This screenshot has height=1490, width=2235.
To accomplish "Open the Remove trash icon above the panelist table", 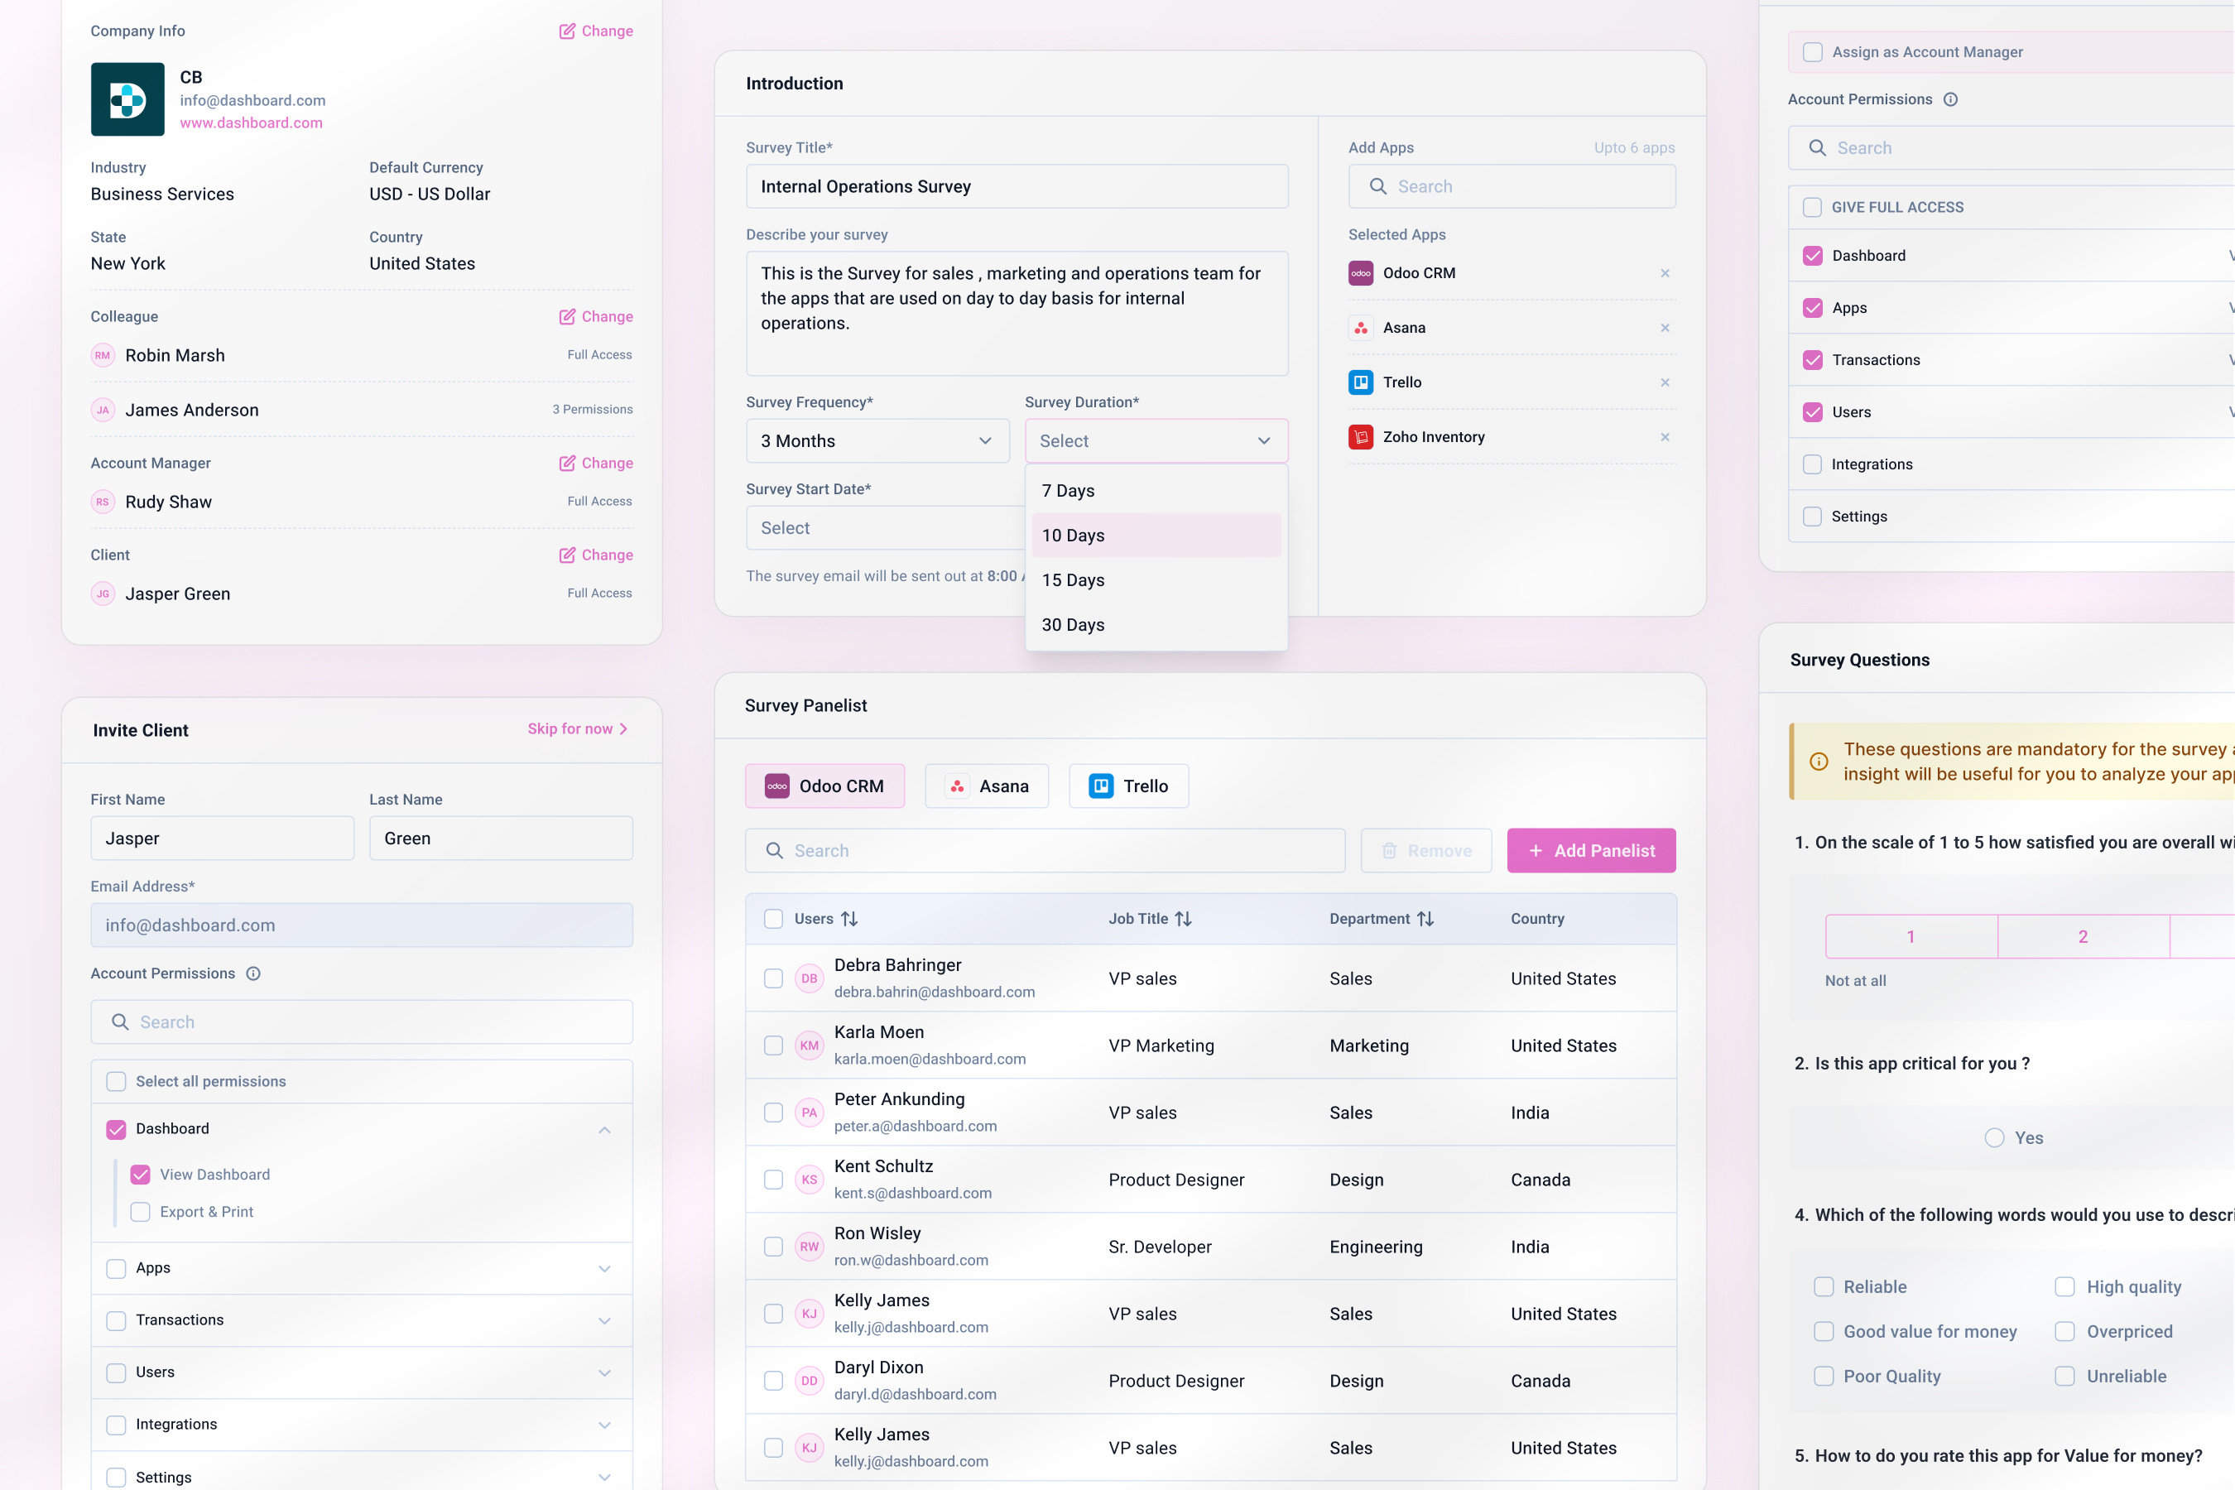I will 1389,850.
